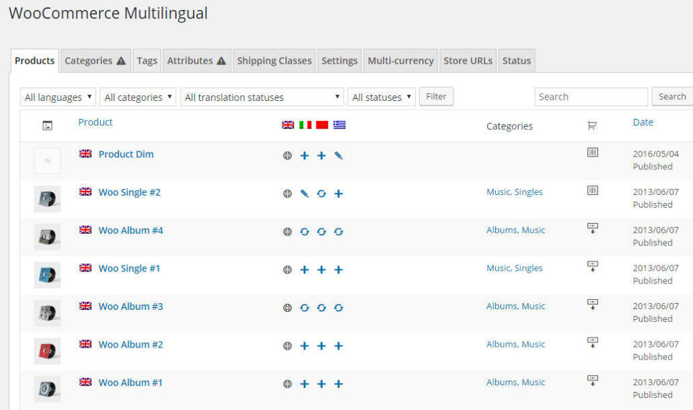
Task: Open the Attributes tab
Action: click(196, 61)
